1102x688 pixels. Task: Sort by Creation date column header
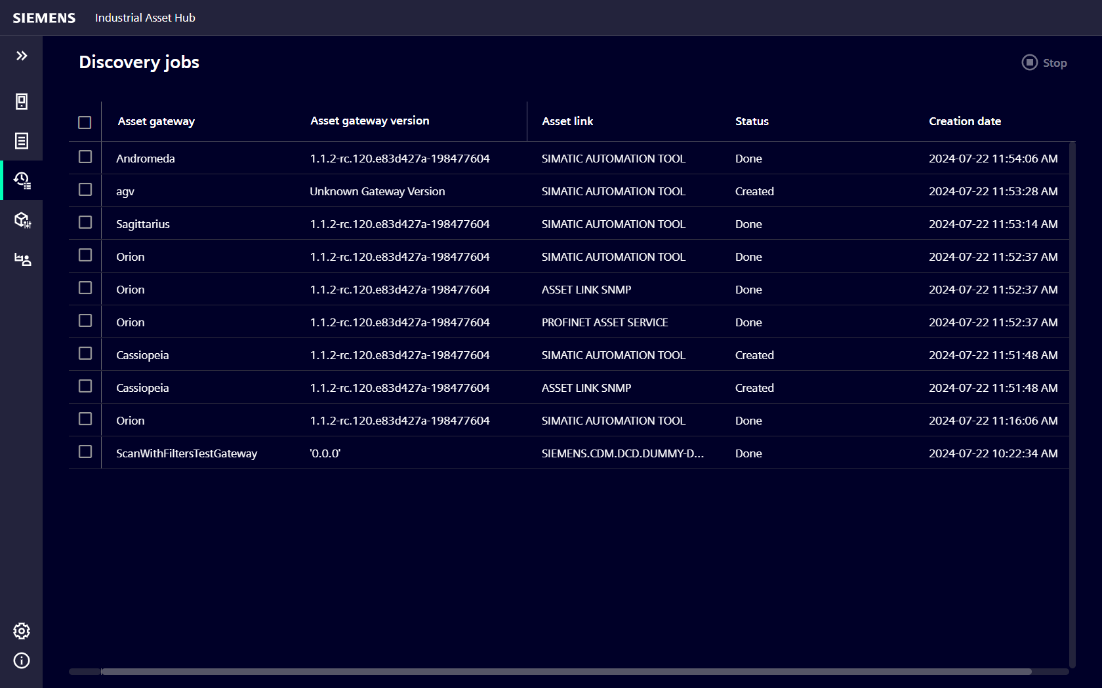click(965, 121)
